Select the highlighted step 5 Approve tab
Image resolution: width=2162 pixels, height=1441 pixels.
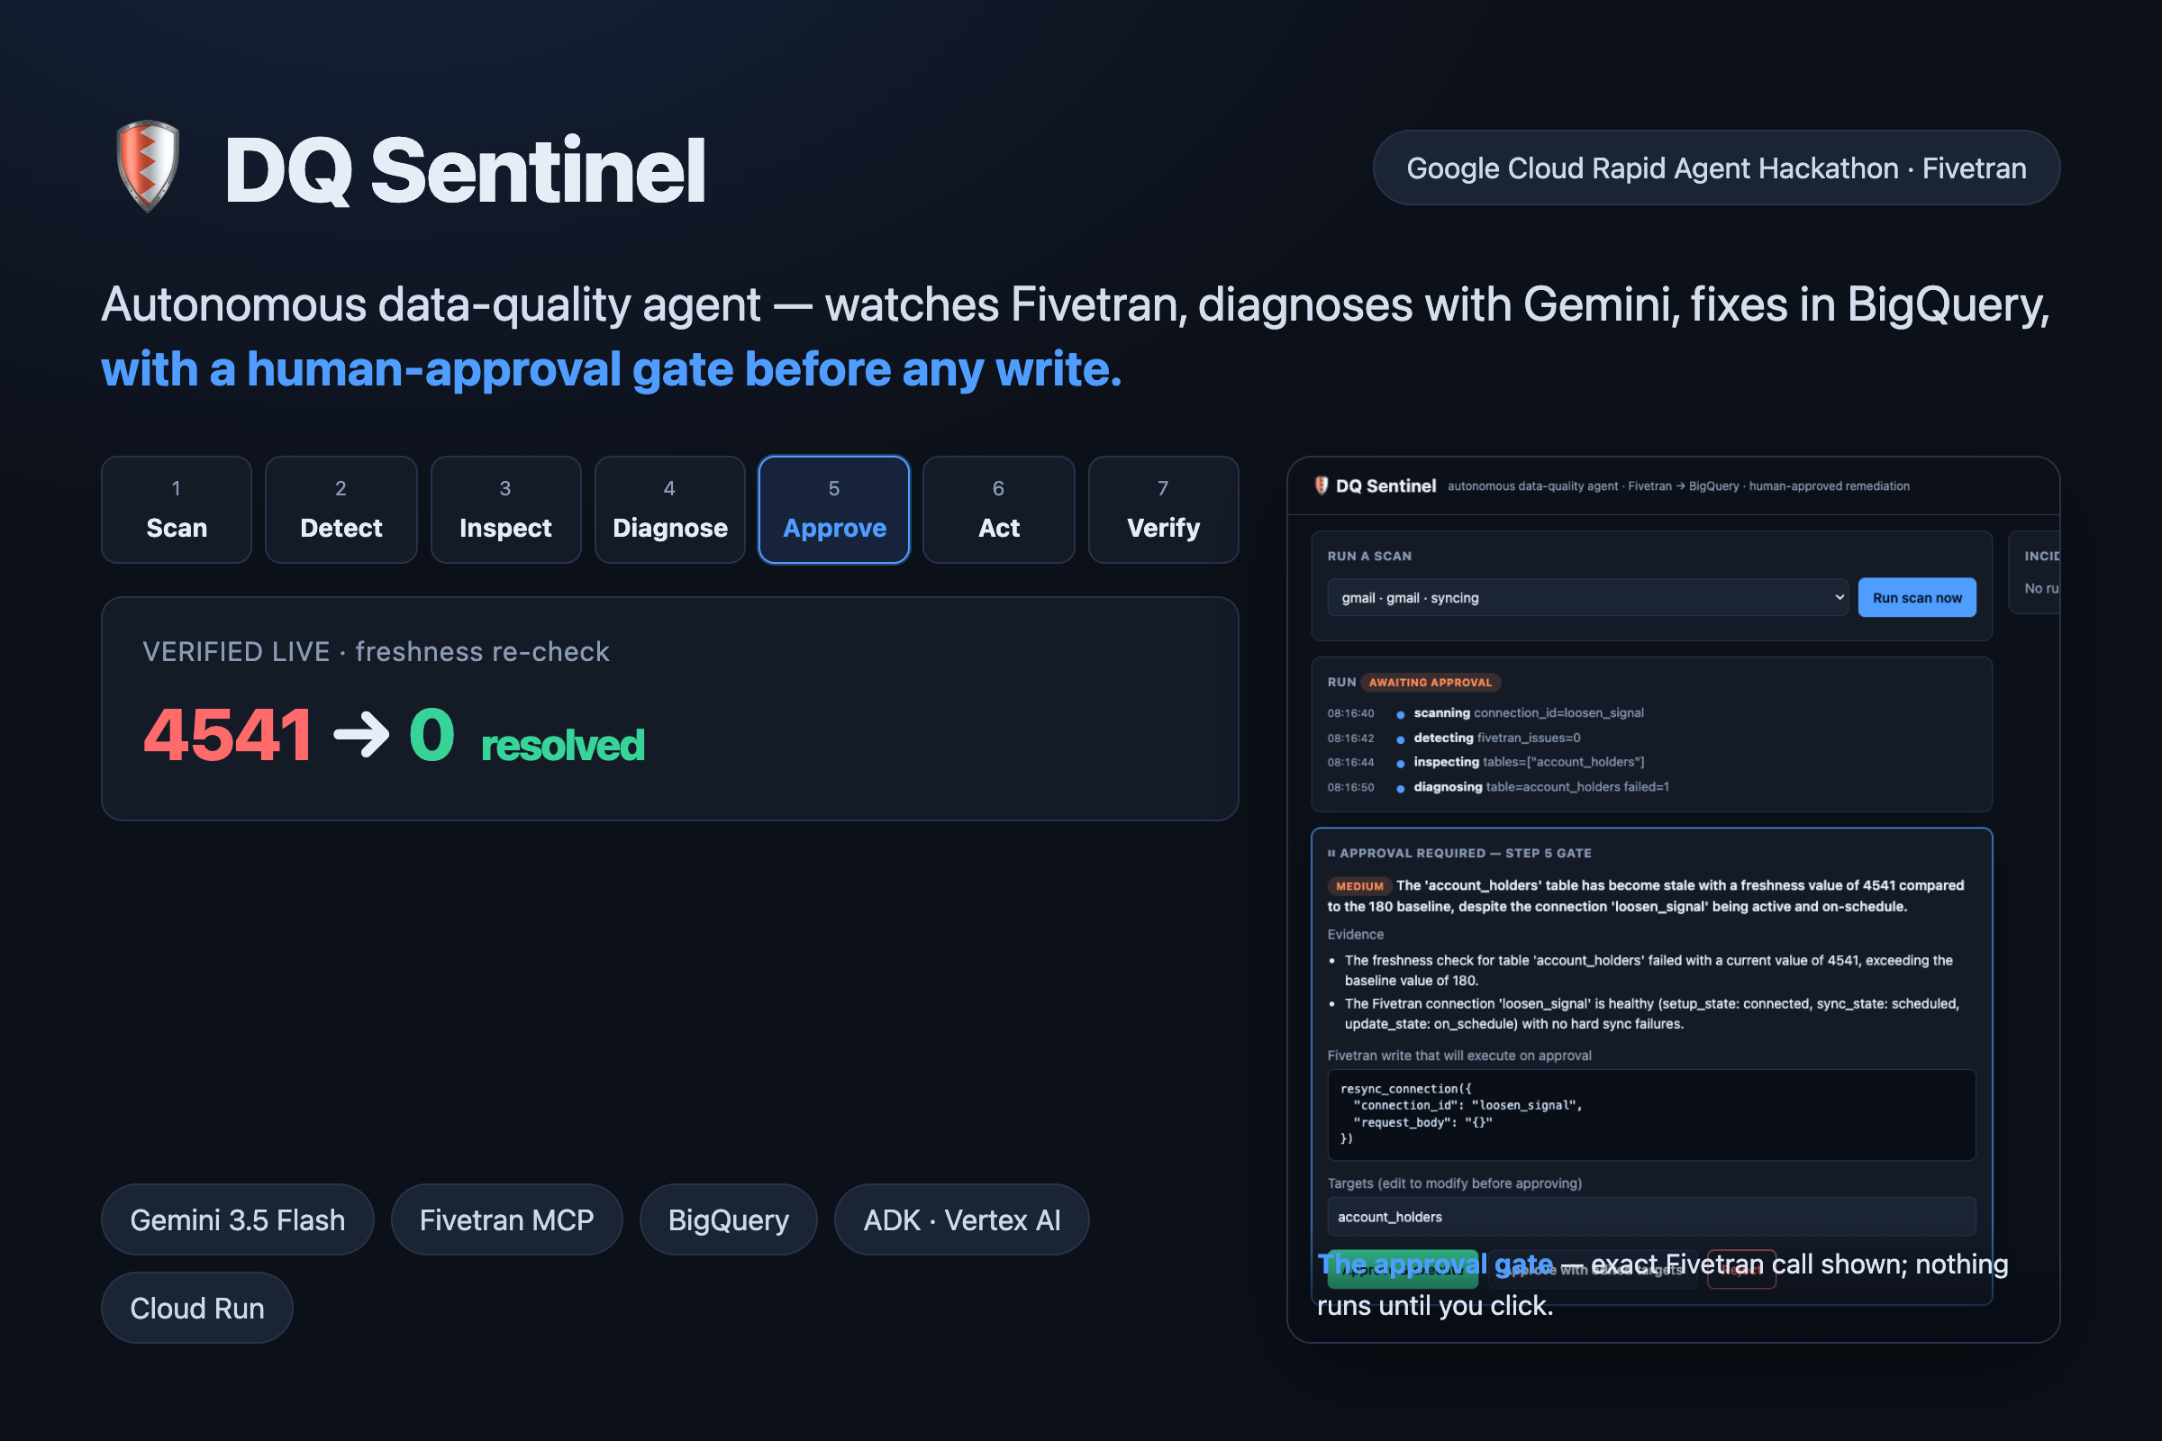pyautogui.click(x=834, y=510)
